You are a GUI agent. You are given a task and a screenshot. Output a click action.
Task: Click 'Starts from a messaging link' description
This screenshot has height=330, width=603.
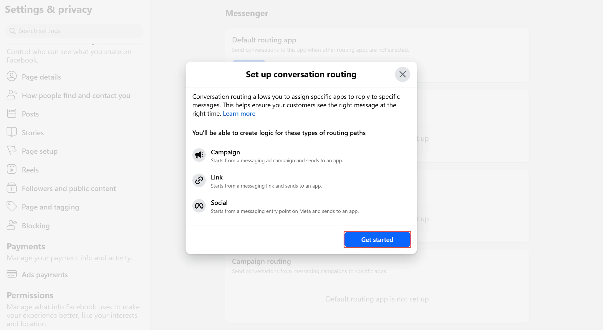[x=266, y=186]
